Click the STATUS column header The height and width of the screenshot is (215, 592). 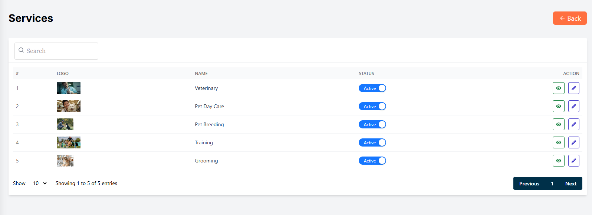coord(366,74)
